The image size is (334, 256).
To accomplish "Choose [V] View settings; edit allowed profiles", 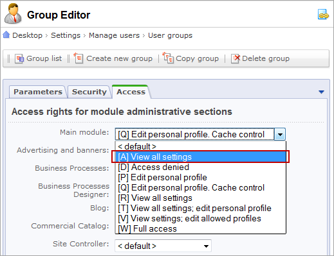I will pyautogui.click(x=201, y=218).
